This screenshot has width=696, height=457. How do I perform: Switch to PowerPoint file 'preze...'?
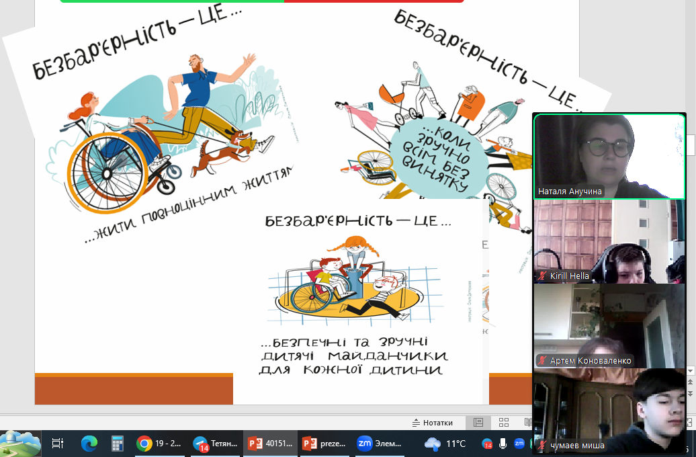(325, 444)
